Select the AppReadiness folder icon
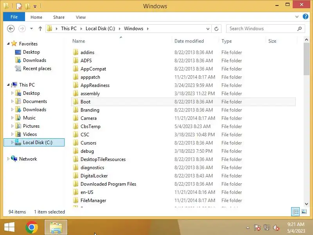313x235 pixels. (76, 85)
